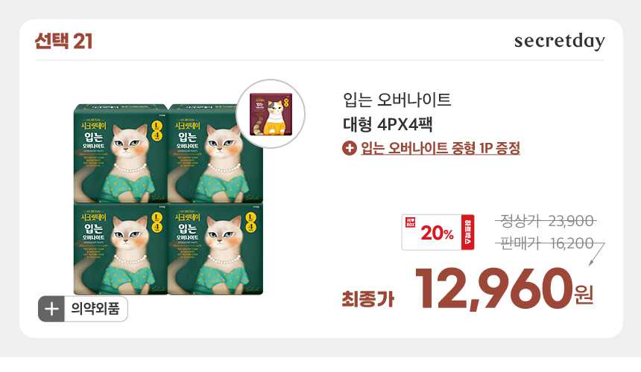
Task: Click the 대형 4PX4팩 option text
Action: click(388, 124)
